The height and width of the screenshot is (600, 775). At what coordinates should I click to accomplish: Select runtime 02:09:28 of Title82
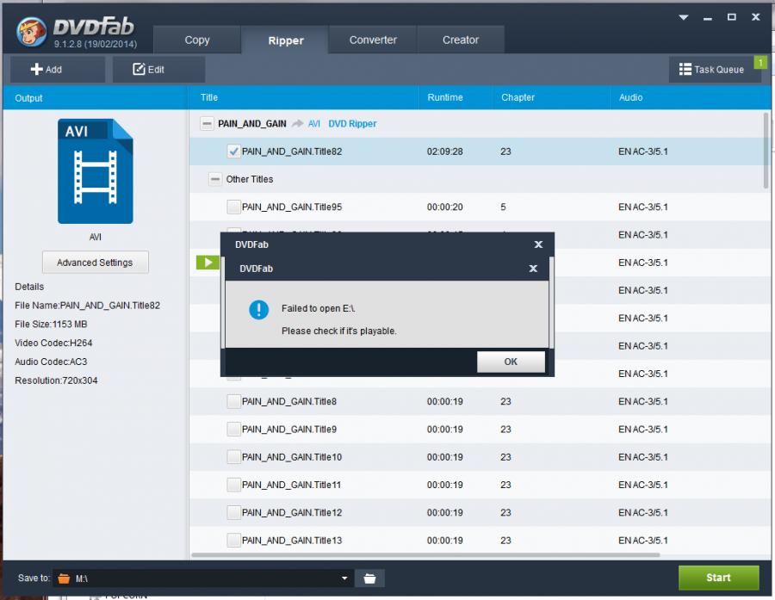445,152
